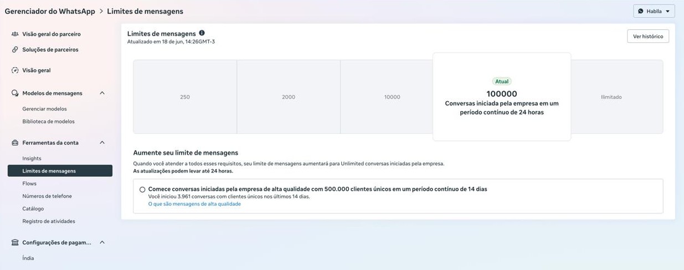This screenshot has width=684, height=270.
Task: Open Registro de atividades
Action: 49,221
